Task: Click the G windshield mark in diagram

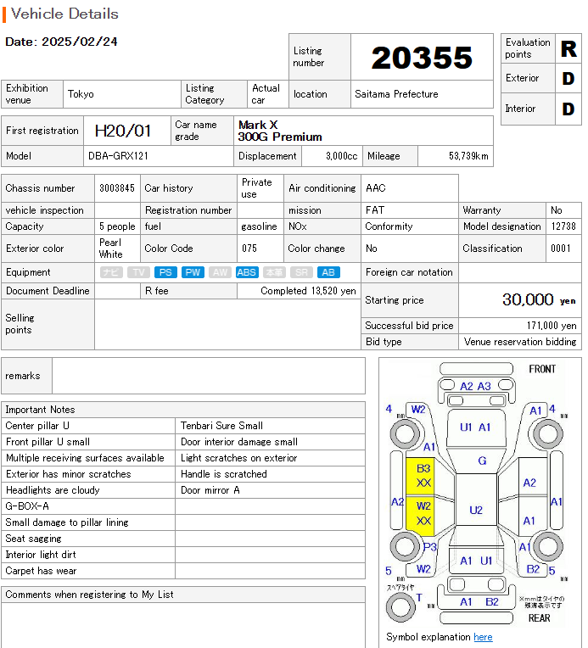Action: click(x=482, y=461)
